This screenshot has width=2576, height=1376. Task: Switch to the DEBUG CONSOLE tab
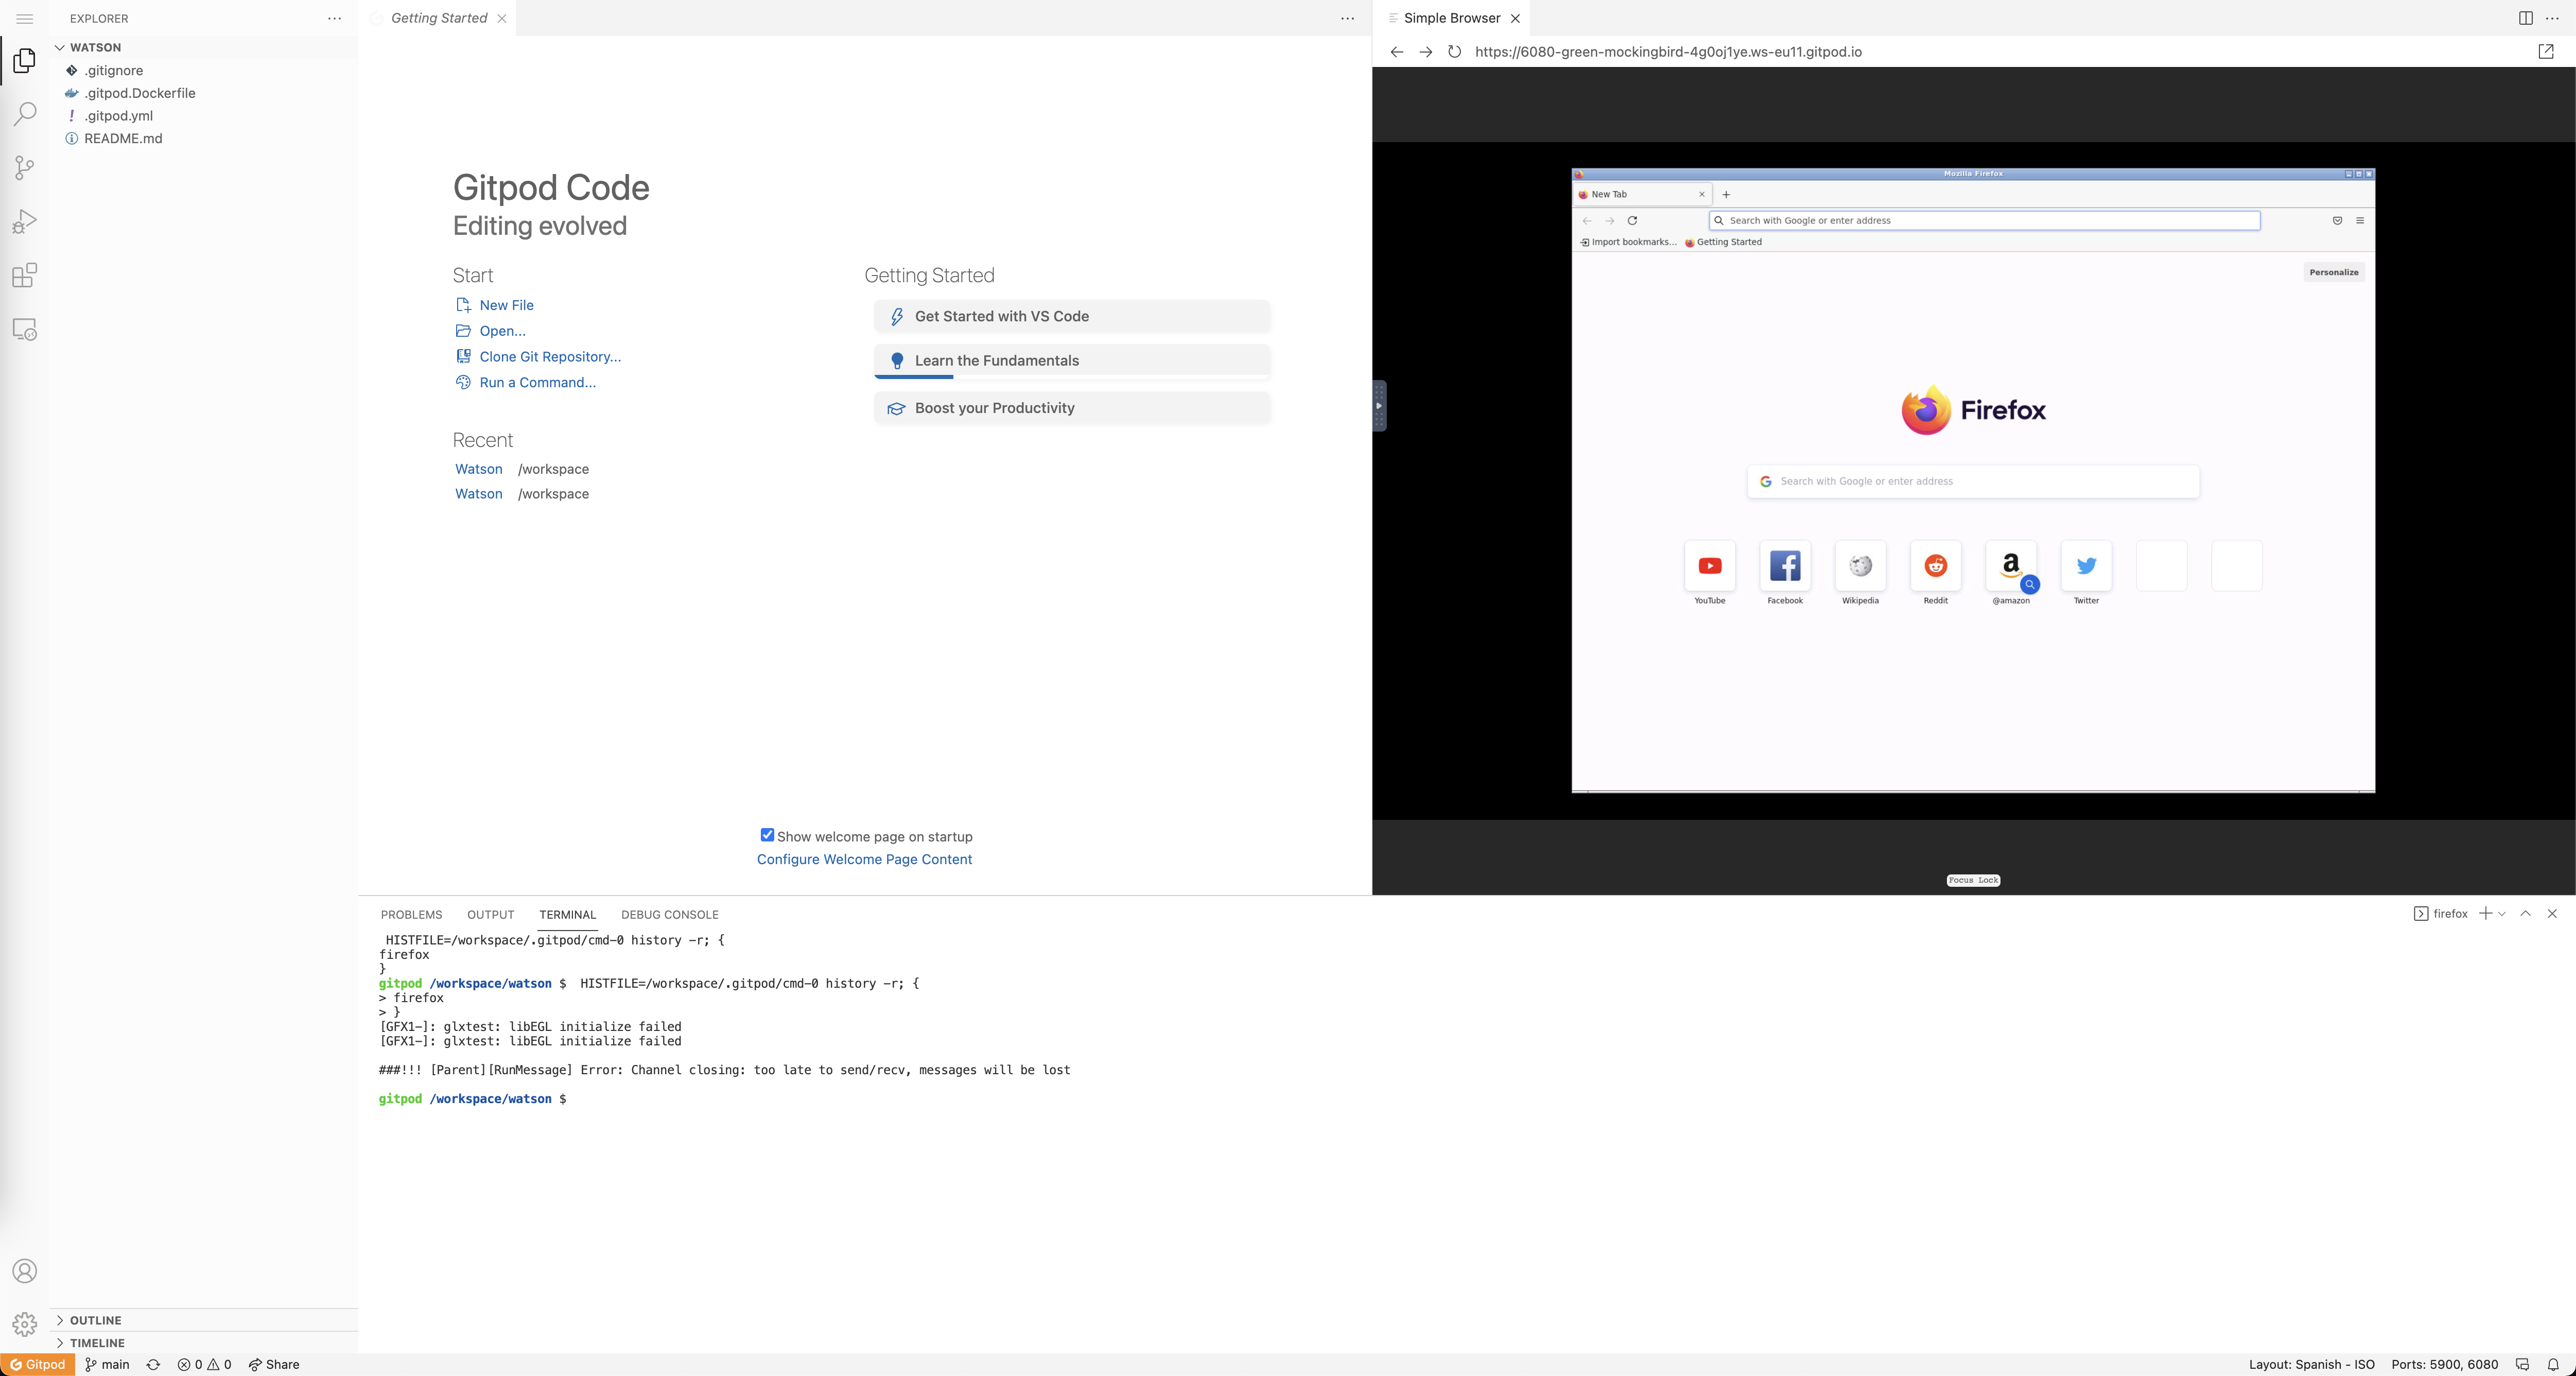[669, 914]
